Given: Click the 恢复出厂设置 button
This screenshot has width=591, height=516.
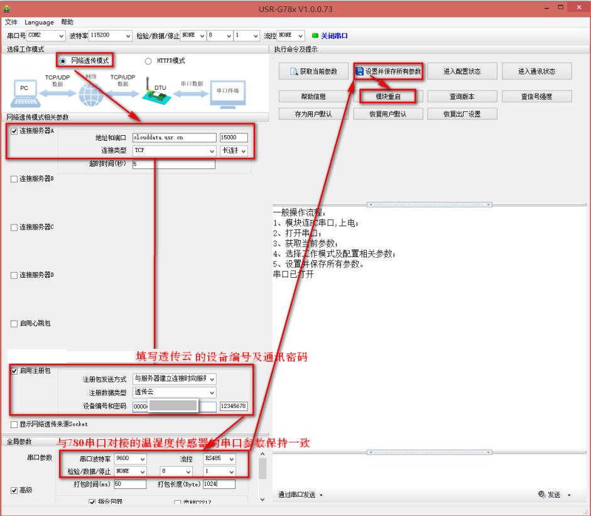Looking at the screenshot, I should (462, 114).
